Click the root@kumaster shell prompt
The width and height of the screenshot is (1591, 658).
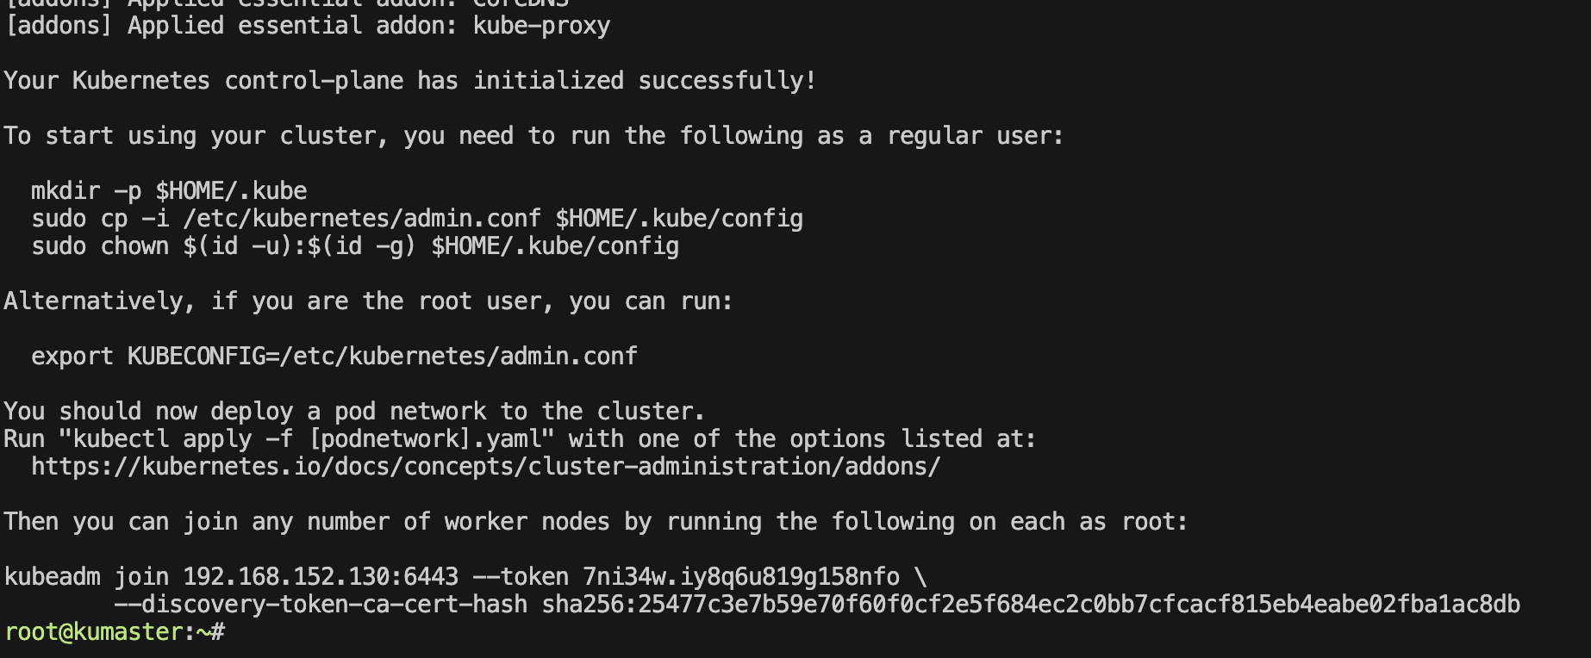coord(115,632)
